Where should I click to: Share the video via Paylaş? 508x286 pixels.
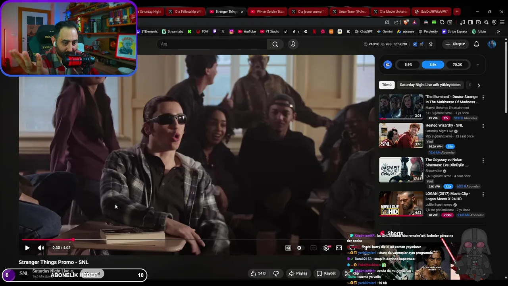point(298,273)
